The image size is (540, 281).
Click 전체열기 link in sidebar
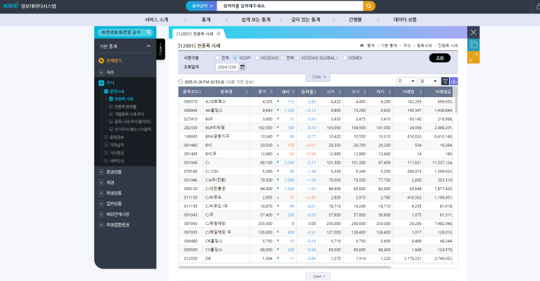pyautogui.click(x=114, y=61)
